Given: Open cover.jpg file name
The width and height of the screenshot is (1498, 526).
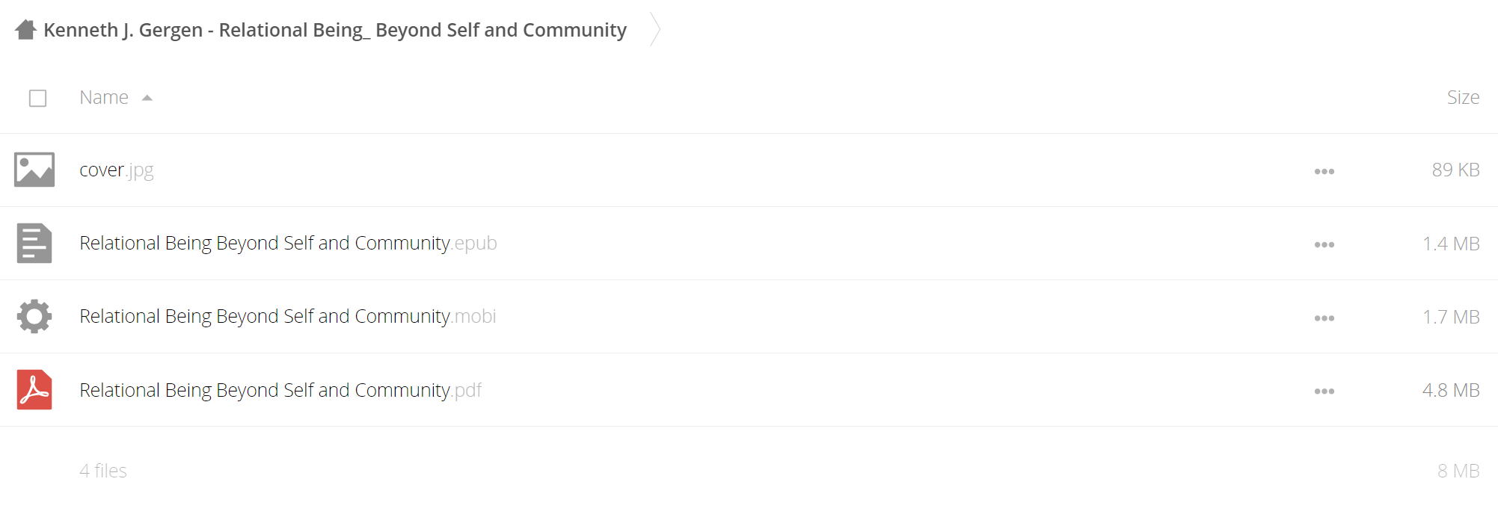Looking at the screenshot, I should click(117, 170).
